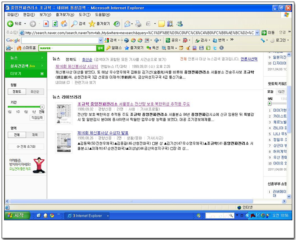Open the Windows 시작 start button
The width and height of the screenshot is (296, 240).
coord(17,215)
